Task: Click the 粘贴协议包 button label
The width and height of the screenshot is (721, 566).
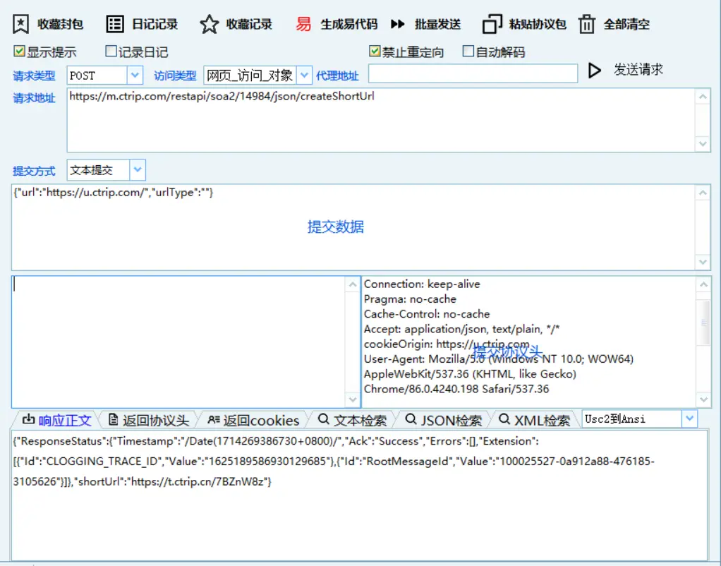Action: point(538,24)
